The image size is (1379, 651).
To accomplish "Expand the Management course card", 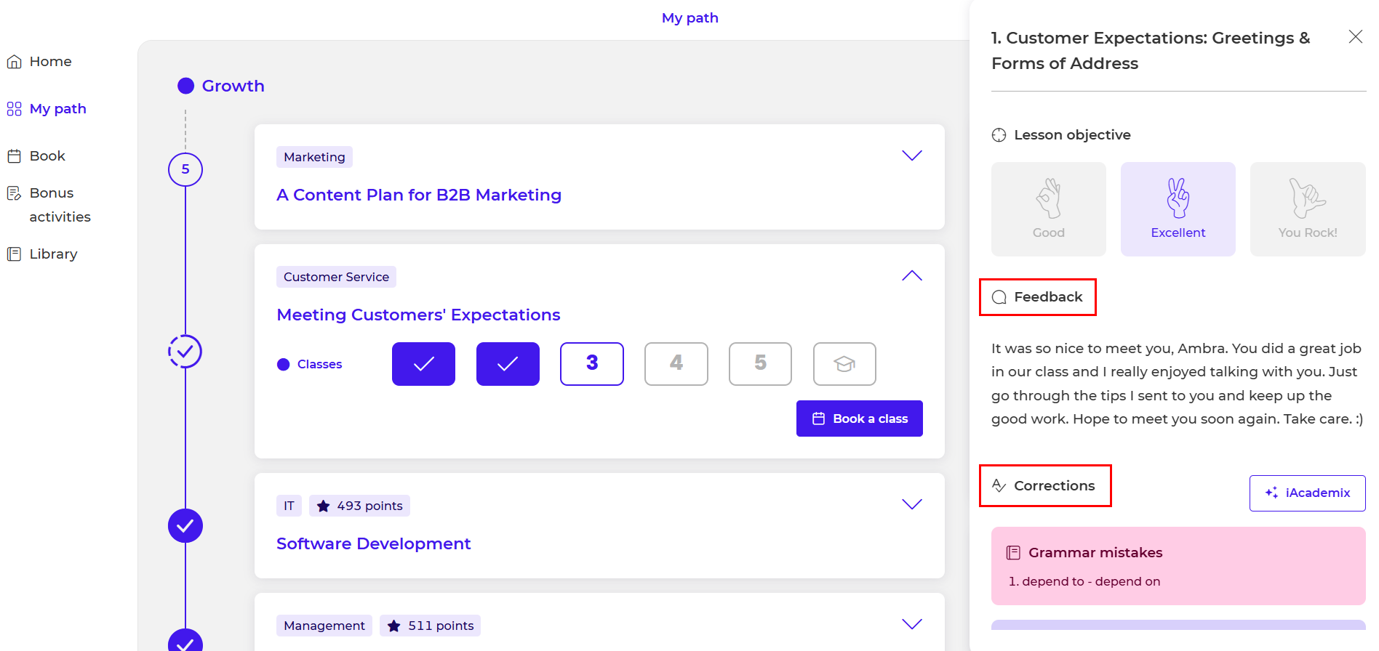I will point(911,624).
